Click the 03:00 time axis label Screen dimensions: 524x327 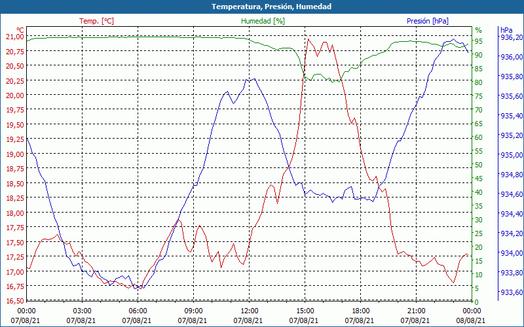(x=82, y=311)
